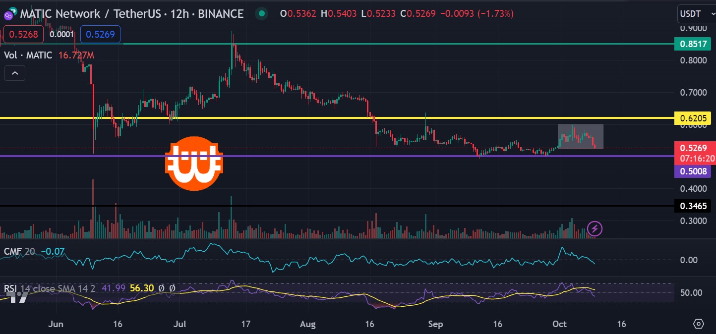This screenshot has height=334, width=716.
Task: Click the 0.4000 price axis label
Action: 693,189
